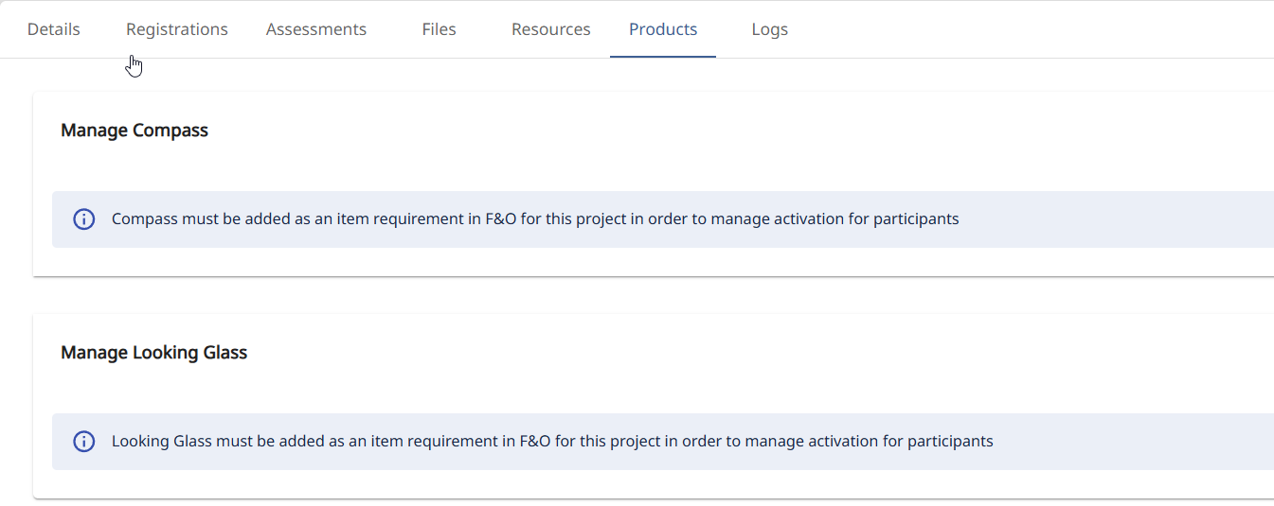Image resolution: width=1274 pixels, height=506 pixels.
Task: Click the Manage Compass heading
Action: [135, 131]
